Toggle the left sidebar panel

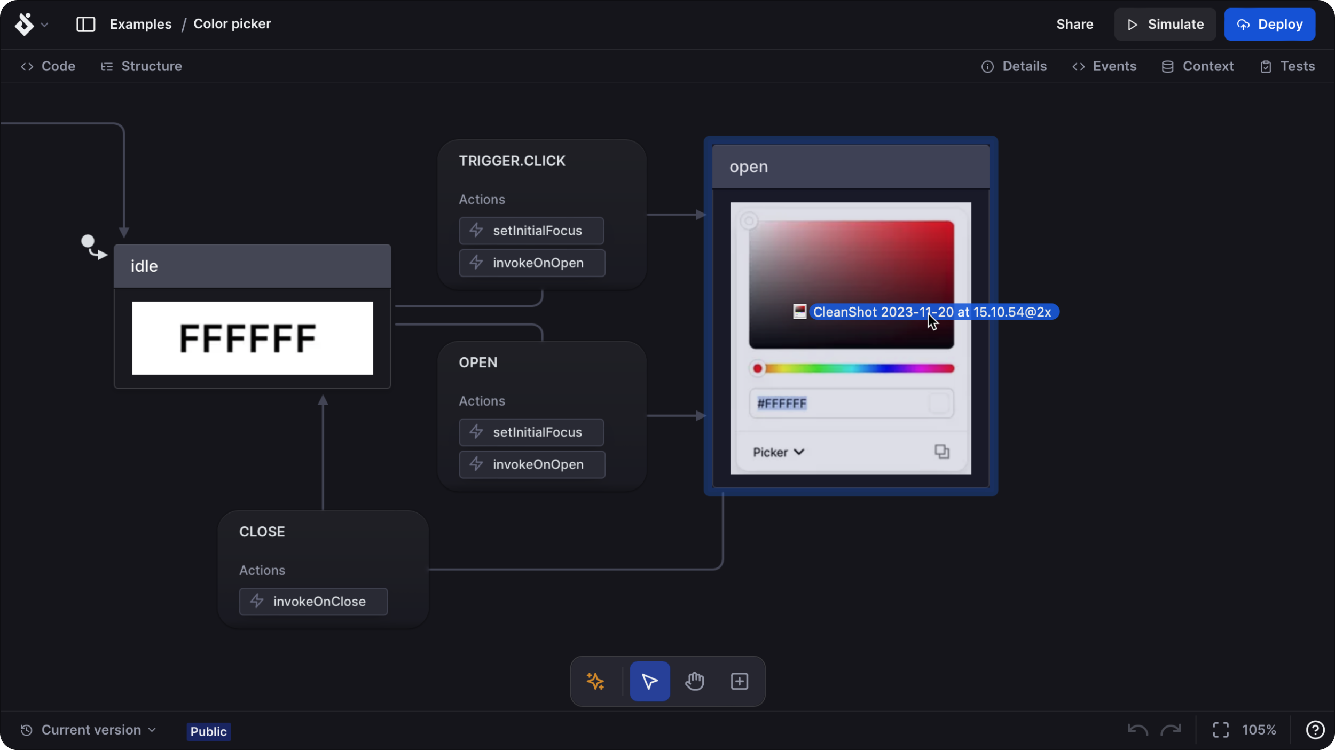85,23
